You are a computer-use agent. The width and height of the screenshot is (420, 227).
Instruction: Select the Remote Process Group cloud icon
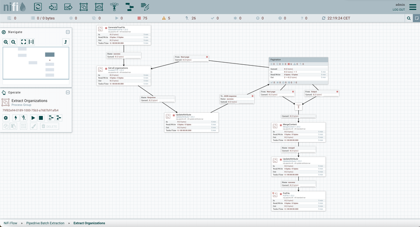(x=99, y=7)
